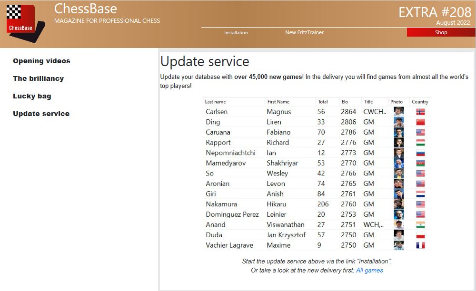The width and height of the screenshot is (476, 291).
Task: Open Giri's photo thumbnail
Action: (x=398, y=194)
